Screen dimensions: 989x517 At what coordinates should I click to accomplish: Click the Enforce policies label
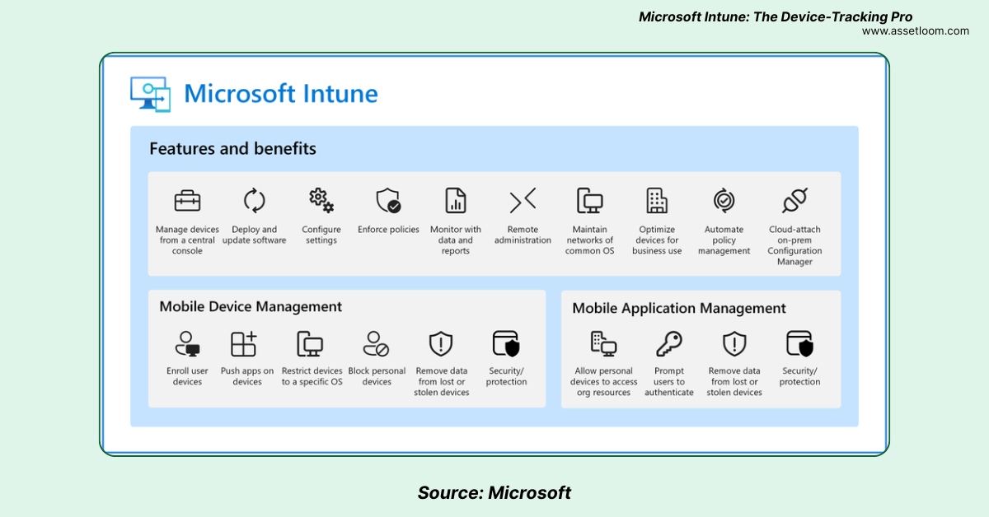pyautogui.click(x=388, y=230)
